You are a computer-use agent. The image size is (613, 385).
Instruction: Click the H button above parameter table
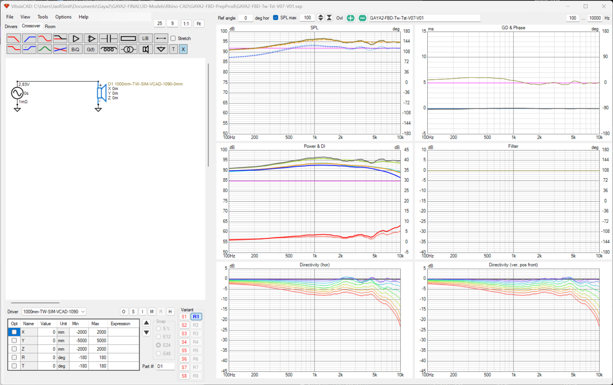point(170,312)
